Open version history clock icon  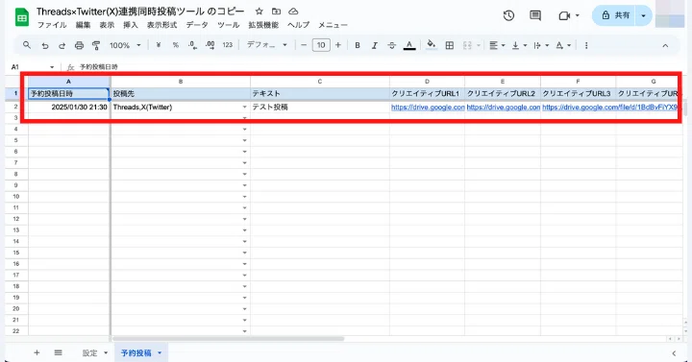[508, 16]
